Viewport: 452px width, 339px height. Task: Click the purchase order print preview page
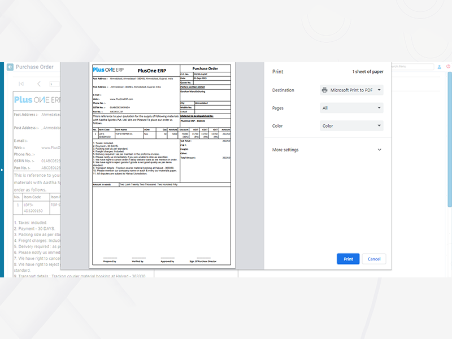tap(162, 164)
